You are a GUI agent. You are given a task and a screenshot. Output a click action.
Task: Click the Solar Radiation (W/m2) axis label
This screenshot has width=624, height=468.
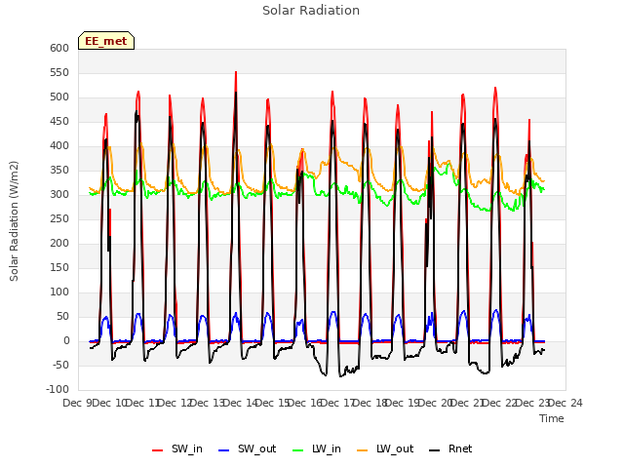14,221
